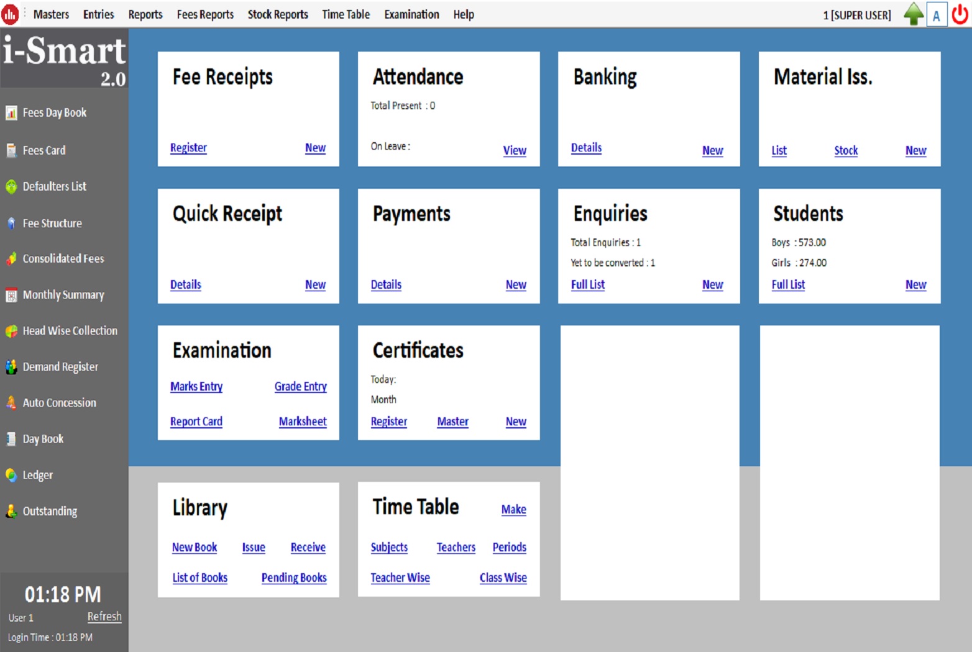Screen dimensions: 972x652
Task: Click the Fees Card sidebar icon
Action: click(x=11, y=150)
